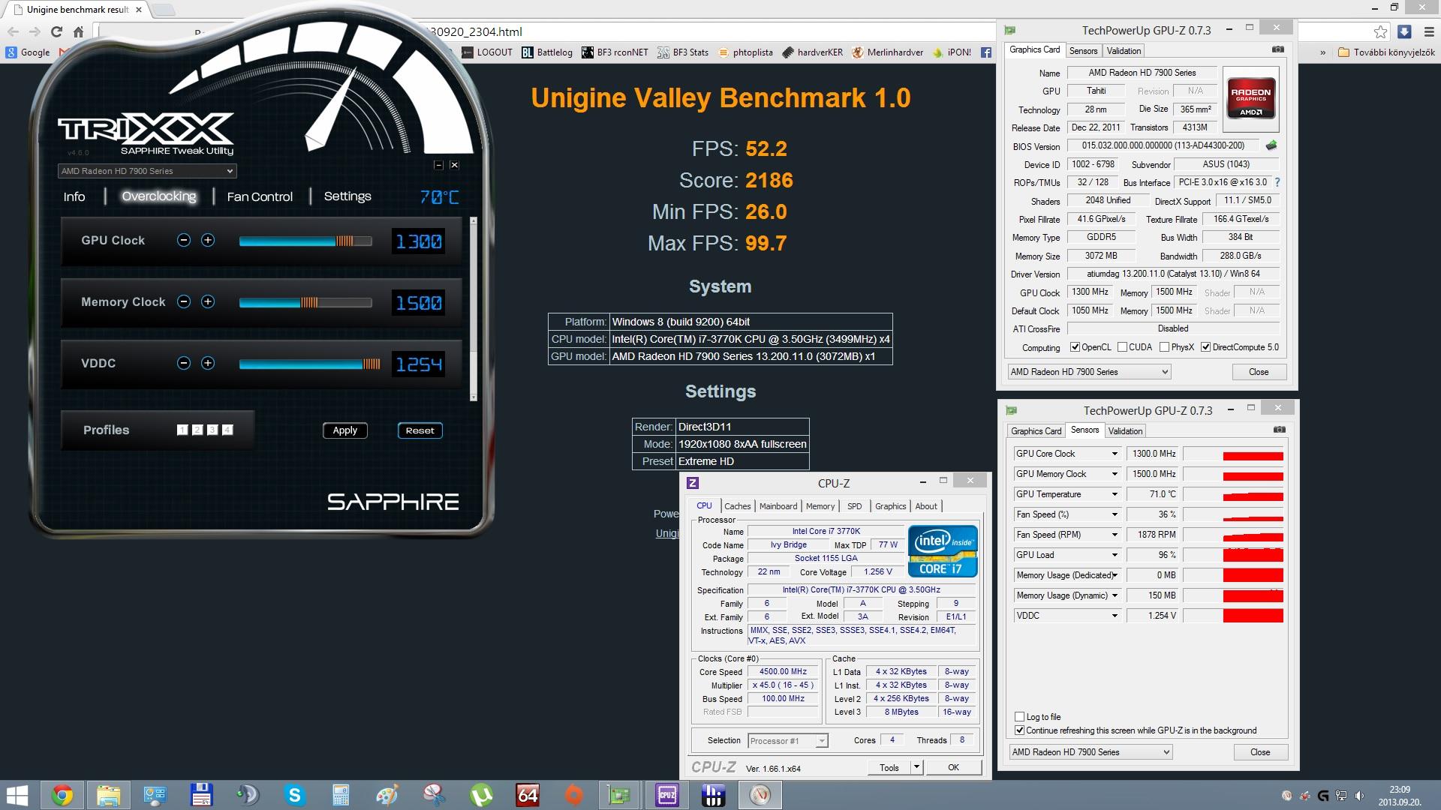Adjust the VDDC slider in TRIXX

pos(309,364)
